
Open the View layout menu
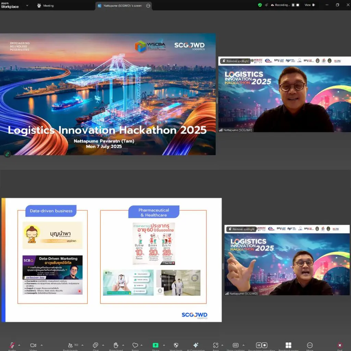tap(310, 5)
